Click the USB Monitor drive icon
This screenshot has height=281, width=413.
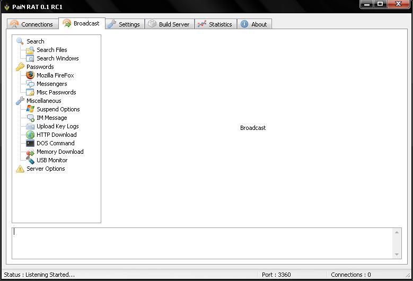(30, 160)
